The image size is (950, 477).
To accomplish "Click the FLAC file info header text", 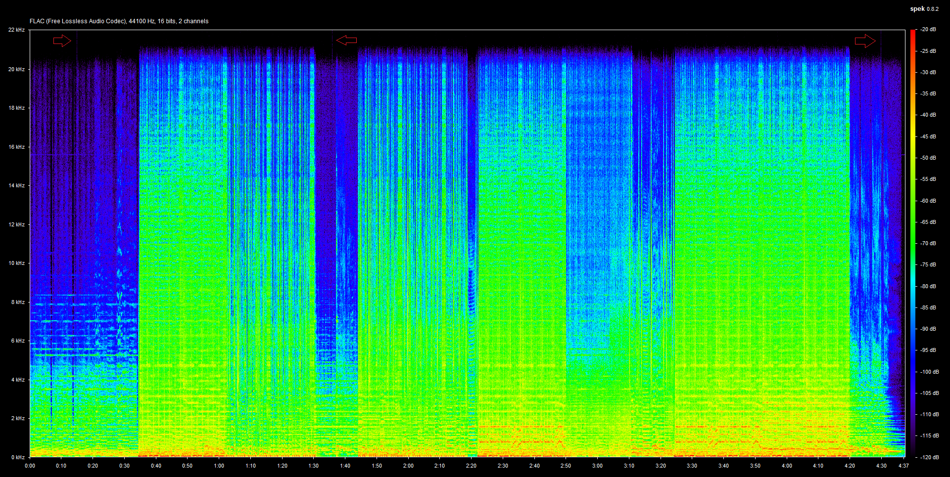I will pyautogui.click(x=119, y=21).
